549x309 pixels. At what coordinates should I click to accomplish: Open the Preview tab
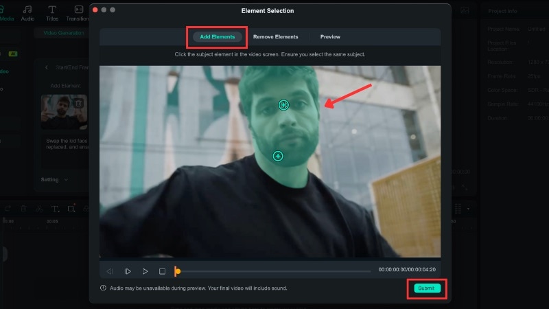[330, 37]
